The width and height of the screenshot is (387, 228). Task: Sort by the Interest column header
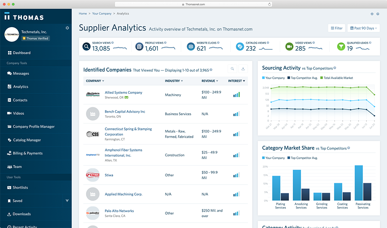tap(236, 81)
